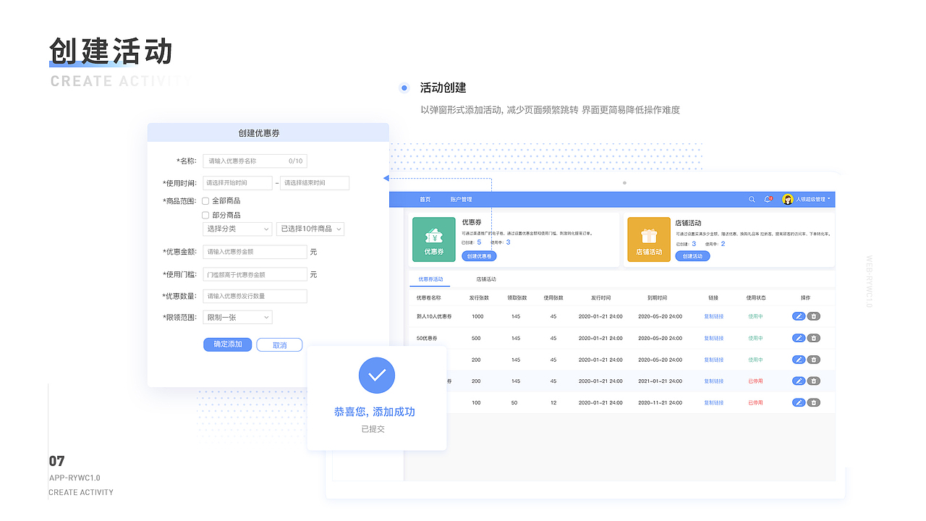Click the 创建活动 button
Image resolution: width=926 pixels, height=521 pixels.
(692, 256)
